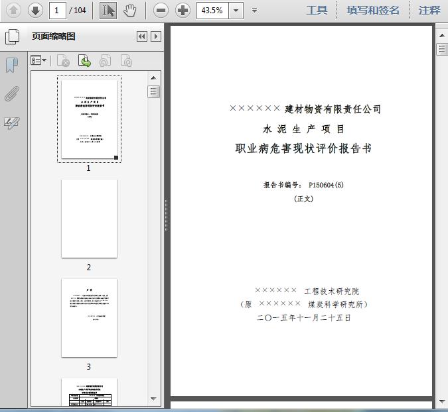The width and height of the screenshot is (448, 412).
Task: Click thumbnail panel scroll down arrow
Action: [153, 399]
